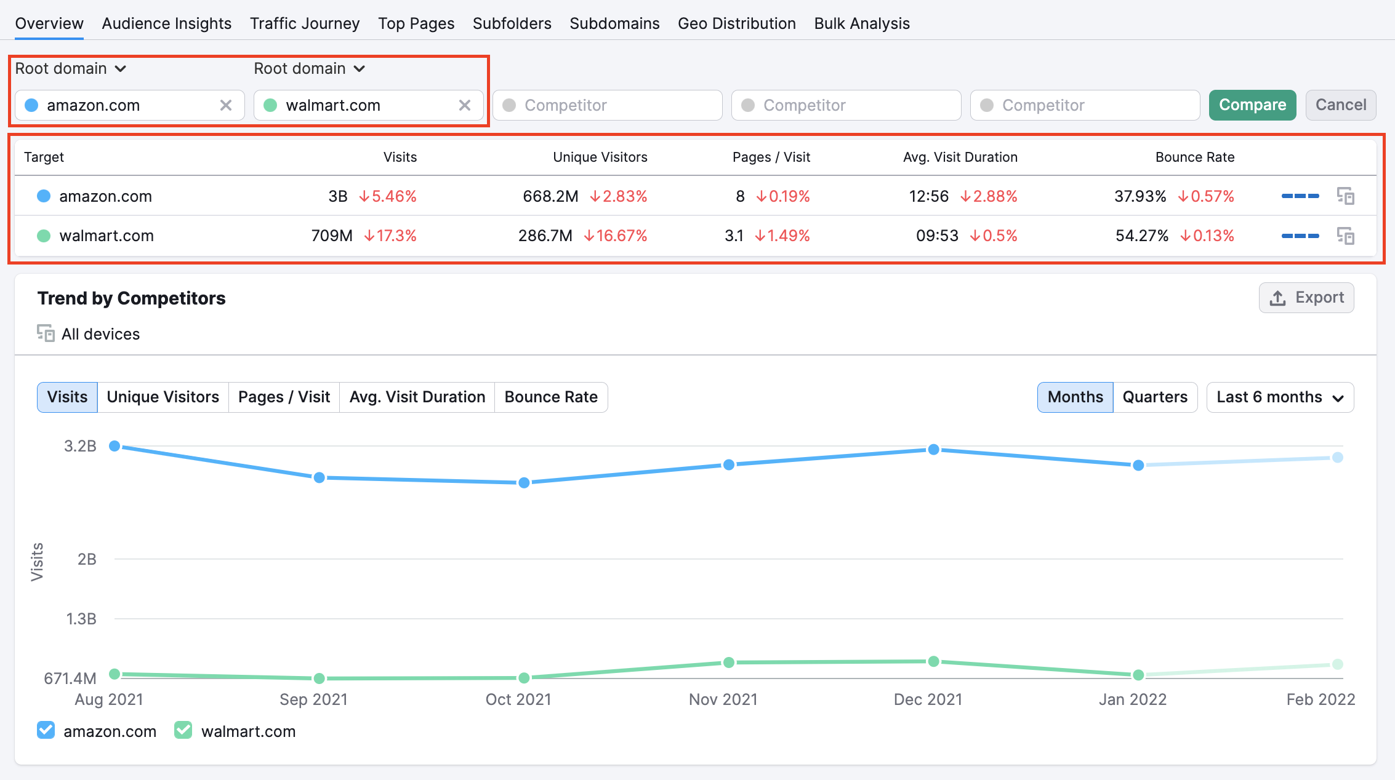Click the amazon.com domain input field
1395x780 pixels.
[130, 105]
